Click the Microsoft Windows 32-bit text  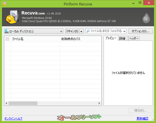(37, 18)
